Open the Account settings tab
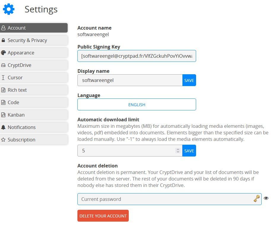This screenshot has height=229, width=275. pos(34,28)
